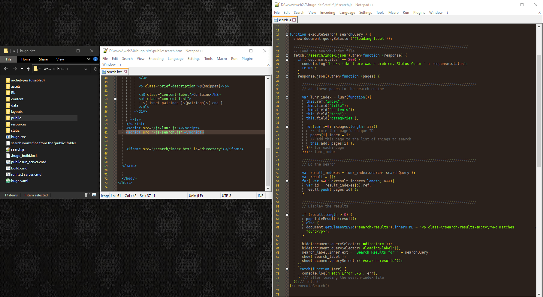Viewport: 543px width, 297px height.
Task: Open Explorer help via blue question icon
Action: (95, 59)
